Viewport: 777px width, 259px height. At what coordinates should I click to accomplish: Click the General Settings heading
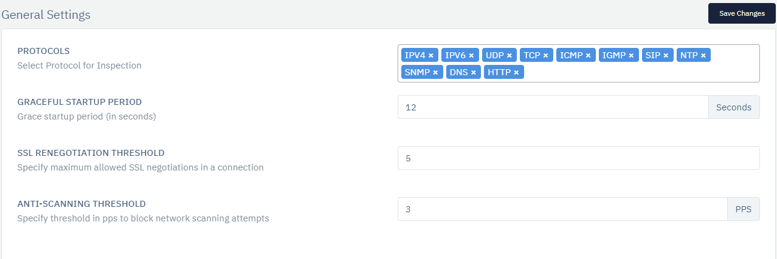click(46, 15)
